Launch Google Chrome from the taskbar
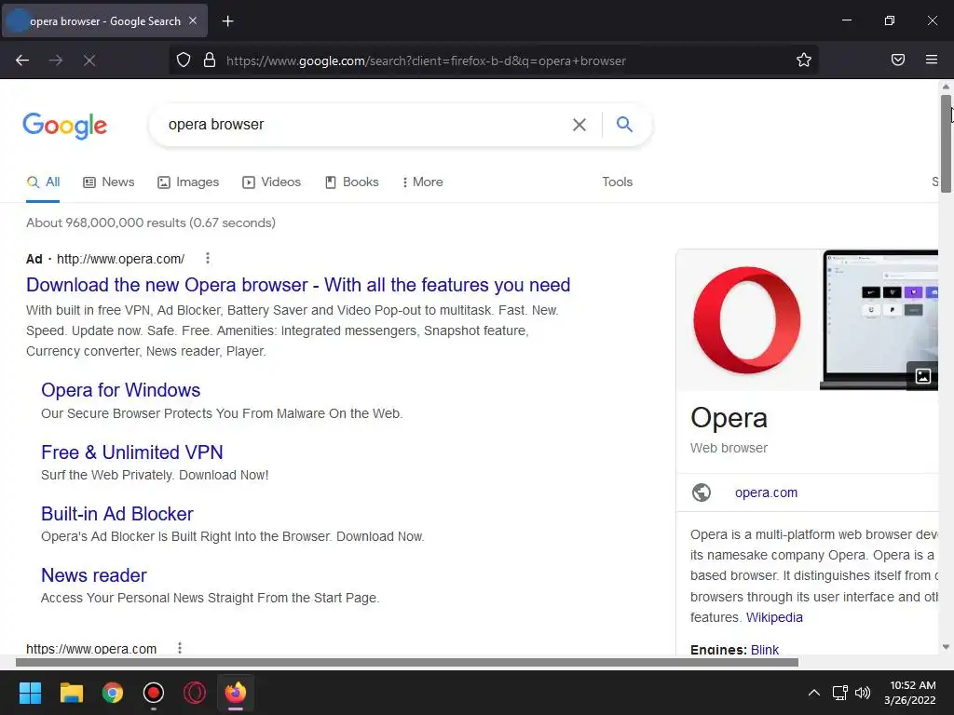The width and height of the screenshot is (954, 715). 113,693
